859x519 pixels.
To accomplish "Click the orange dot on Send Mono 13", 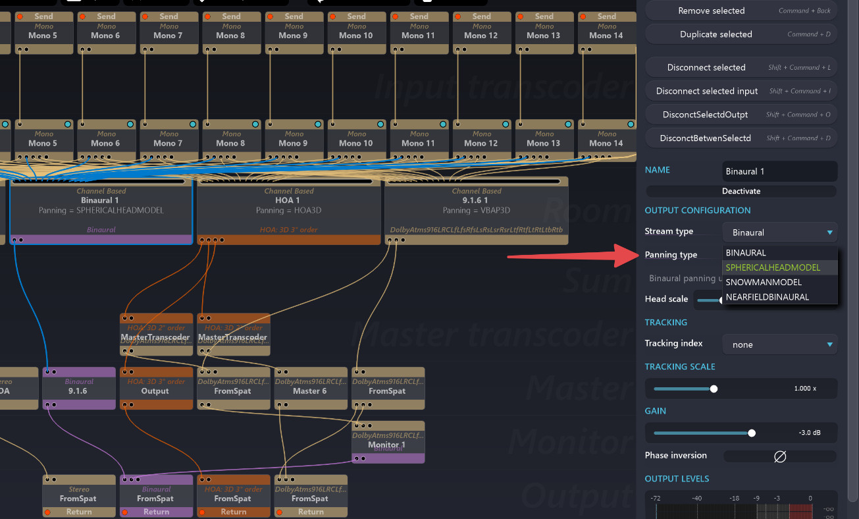I will click(520, 16).
